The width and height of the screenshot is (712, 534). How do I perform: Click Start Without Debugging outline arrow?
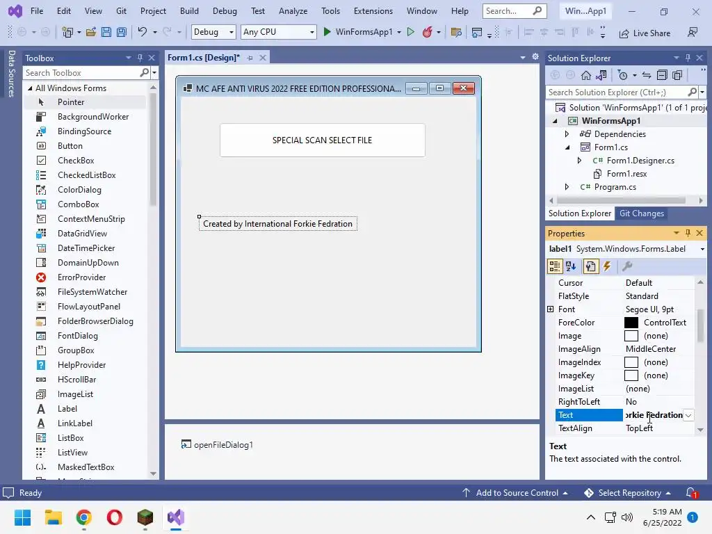(x=410, y=32)
